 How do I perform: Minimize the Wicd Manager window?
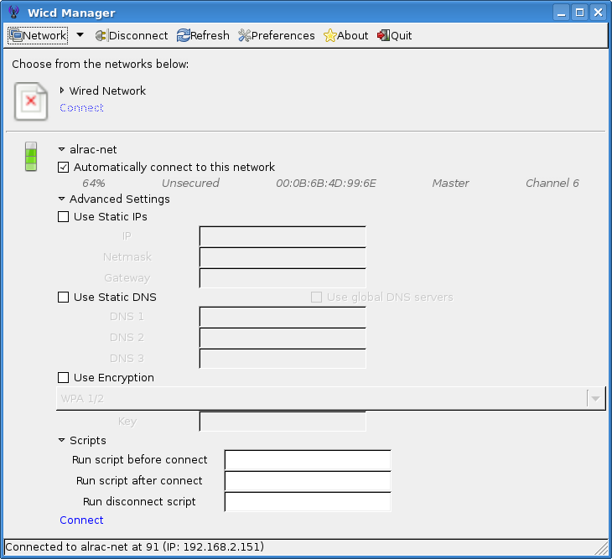coord(561,13)
